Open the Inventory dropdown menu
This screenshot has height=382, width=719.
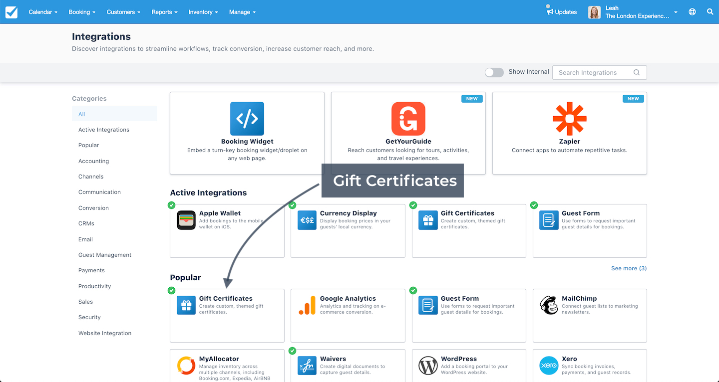coord(203,12)
